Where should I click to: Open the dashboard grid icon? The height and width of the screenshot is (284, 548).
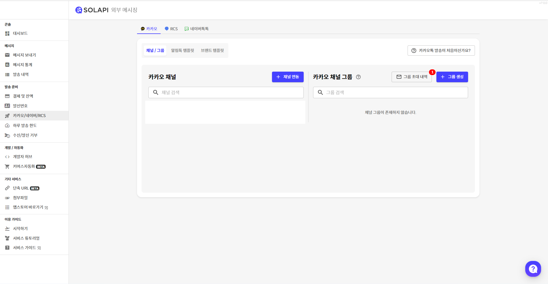tap(7, 33)
